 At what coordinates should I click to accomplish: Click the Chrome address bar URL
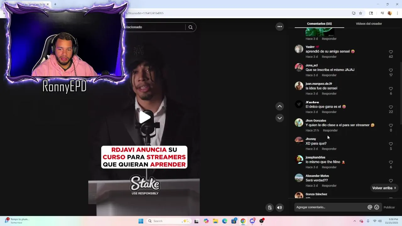(144, 13)
